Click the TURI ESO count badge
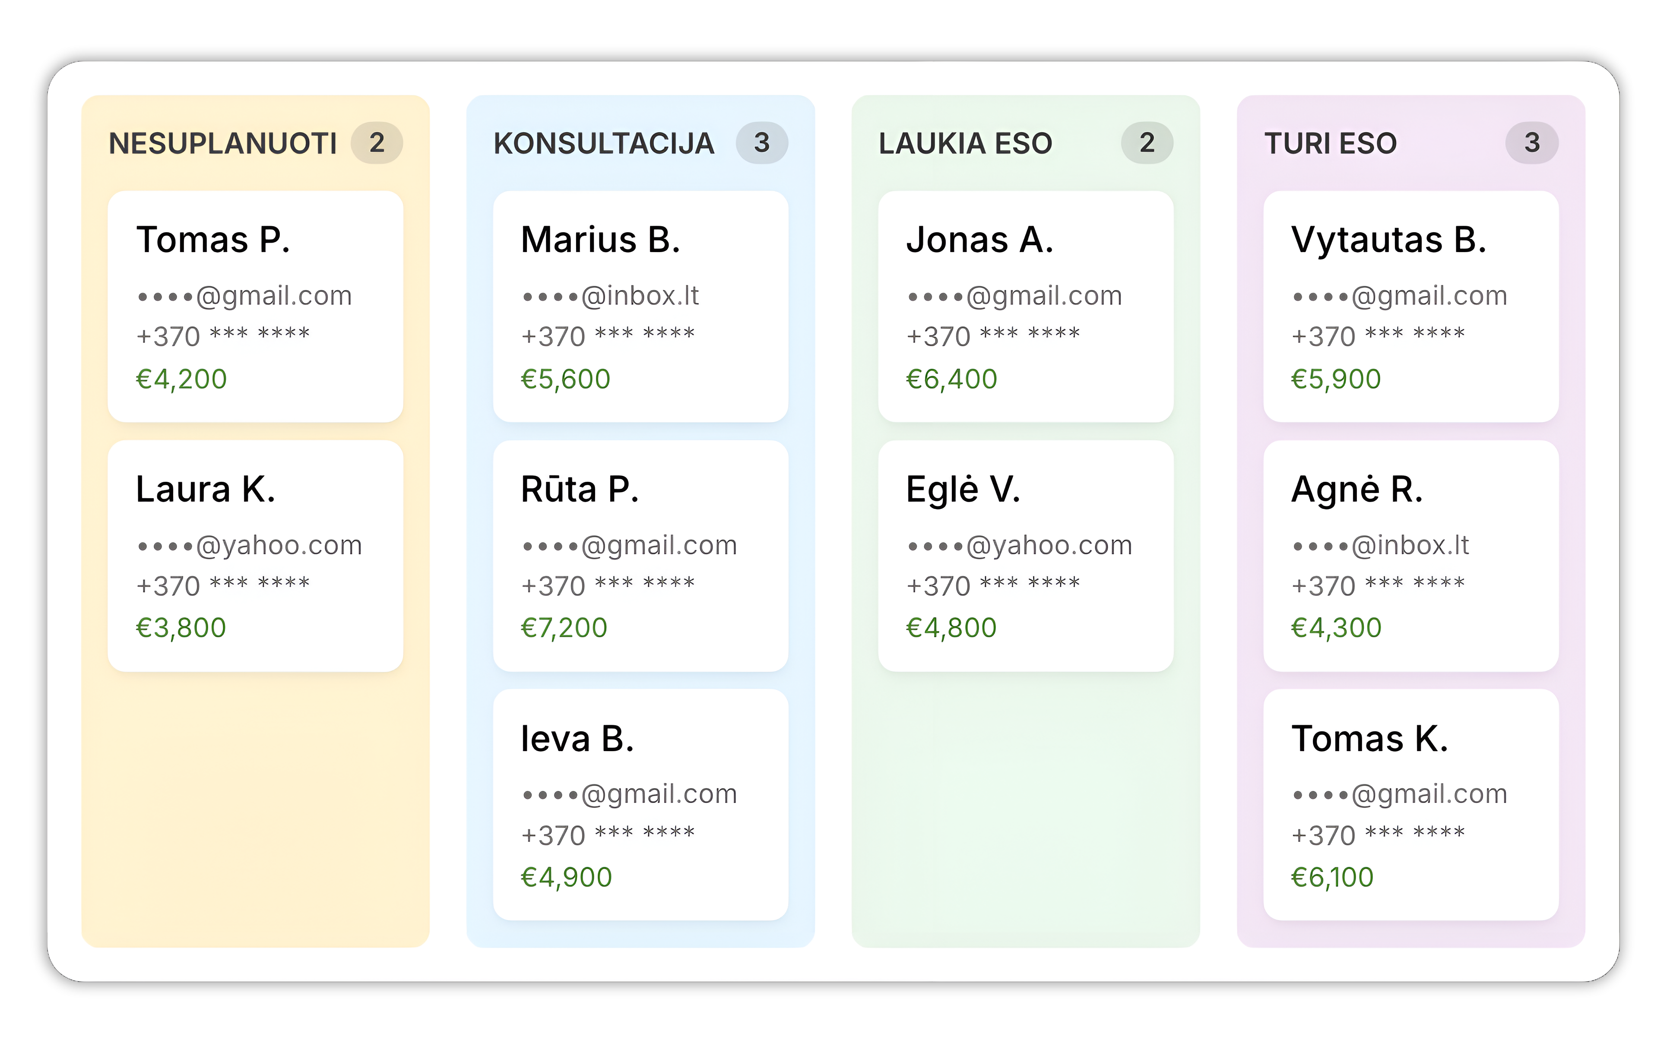This screenshot has width=1667, height=1043. point(1532,143)
